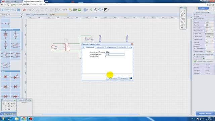215x121 pixels.
Task: Click the T1 transformer component in the schematic
Action: coord(67,47)
